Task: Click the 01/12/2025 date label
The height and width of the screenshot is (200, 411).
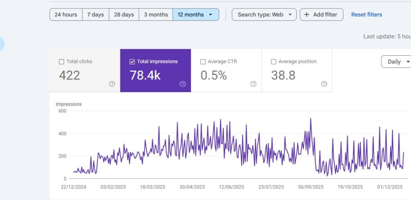Action: point(389,187)
